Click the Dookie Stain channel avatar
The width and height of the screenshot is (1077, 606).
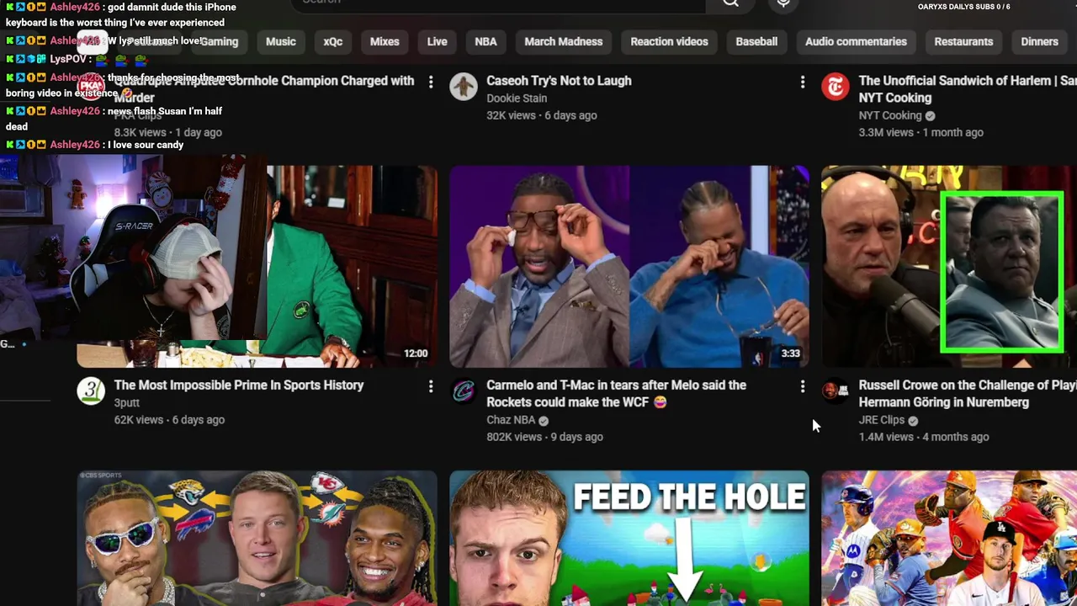click(x=464, y=87)
